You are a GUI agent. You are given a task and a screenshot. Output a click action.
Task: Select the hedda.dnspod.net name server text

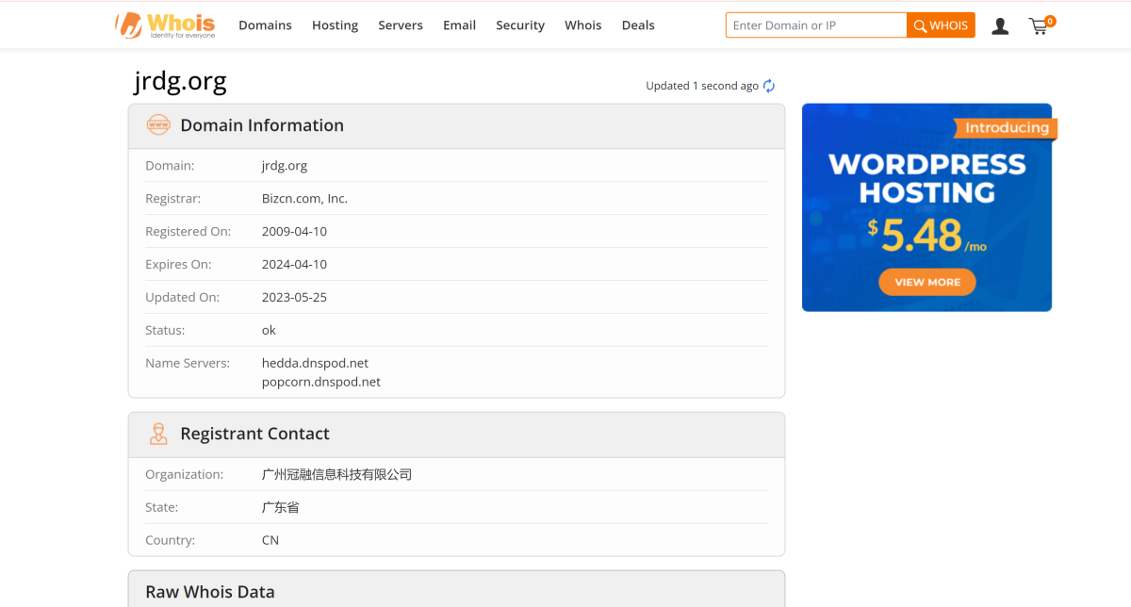click(315, 363)
